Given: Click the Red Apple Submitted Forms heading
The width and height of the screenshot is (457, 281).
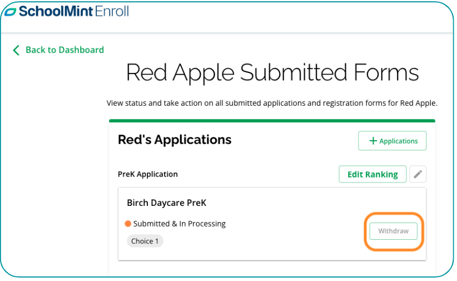Looking at the screenshot, I should (272, 73).
